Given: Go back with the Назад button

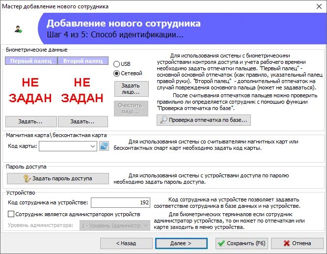Looking at the screenshot, I should tap(126, 243).
